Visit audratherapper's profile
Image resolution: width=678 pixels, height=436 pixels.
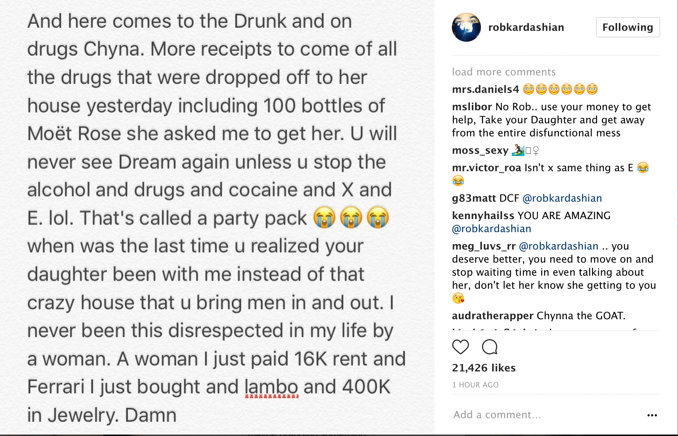pyautogui.click(x=493, y=316)
